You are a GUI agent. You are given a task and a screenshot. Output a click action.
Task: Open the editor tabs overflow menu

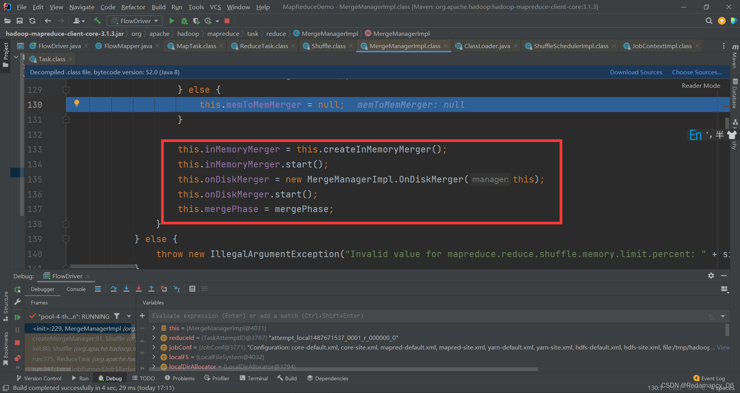coord(724,46)
